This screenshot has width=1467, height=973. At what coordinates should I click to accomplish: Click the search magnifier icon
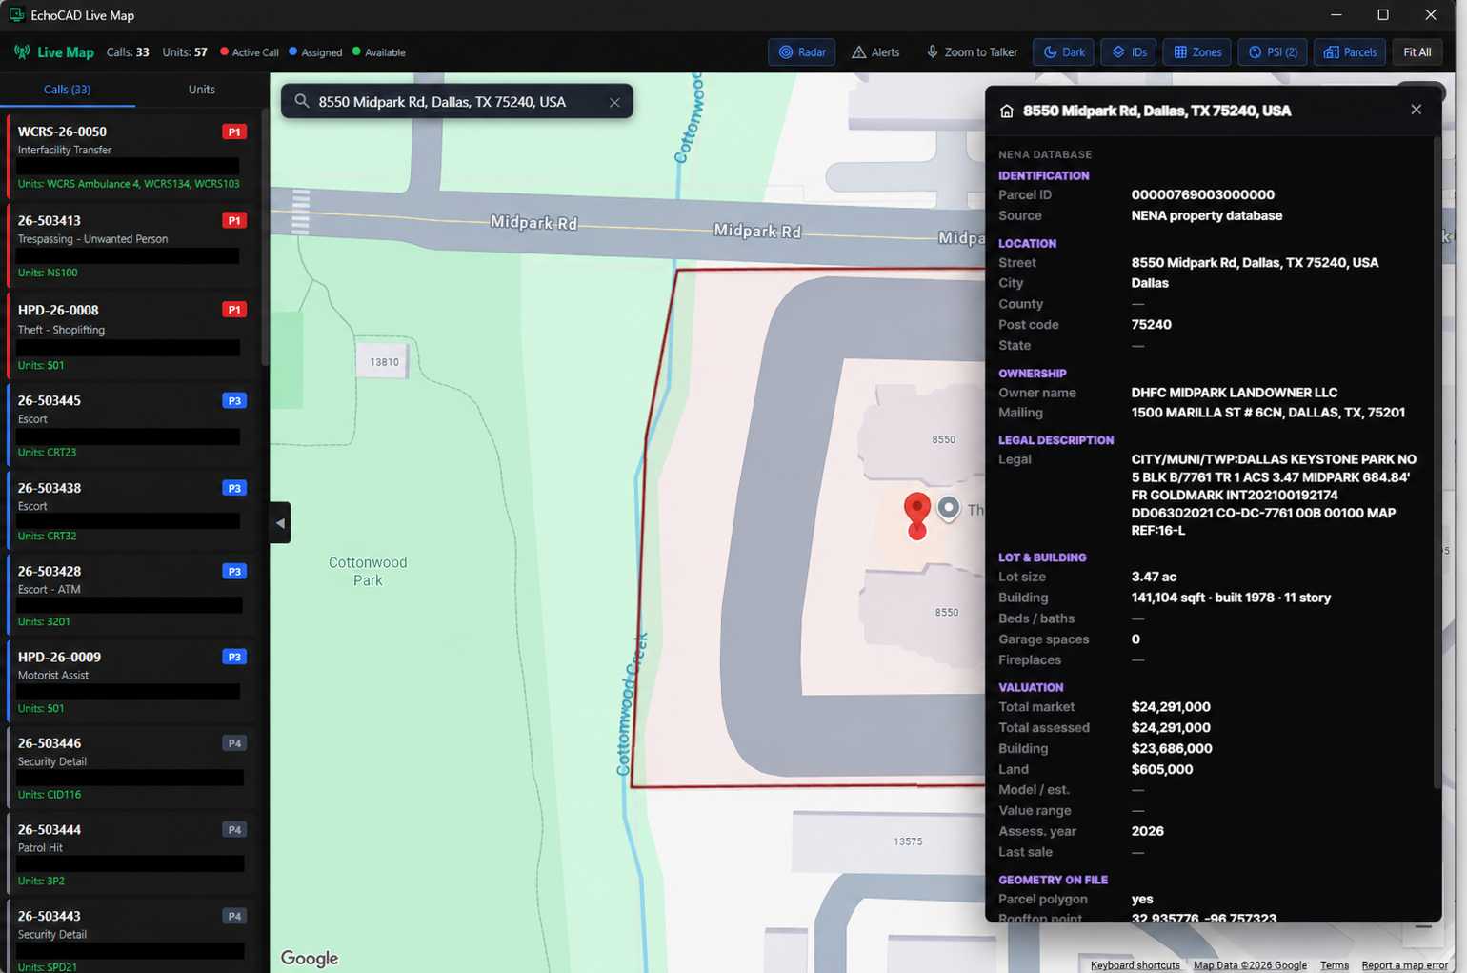pyautogui.click(x=302, y=101)
